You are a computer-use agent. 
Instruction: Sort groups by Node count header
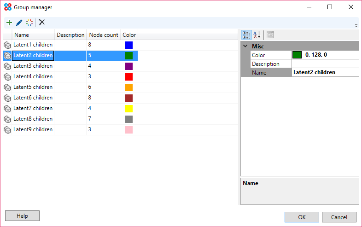click(103, 35)
